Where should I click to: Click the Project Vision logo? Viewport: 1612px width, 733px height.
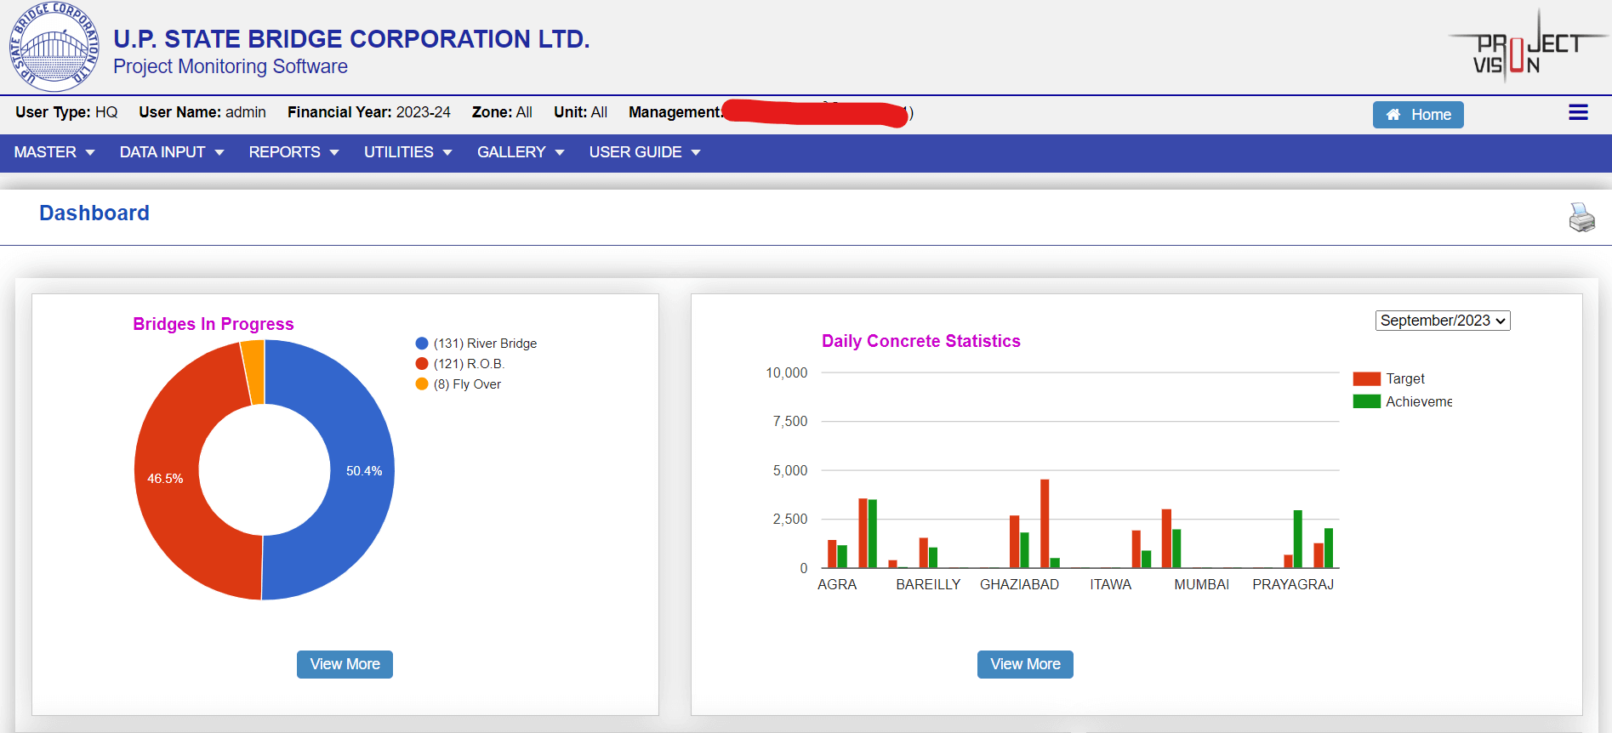pyautogui.click(x=1528, y=47)
